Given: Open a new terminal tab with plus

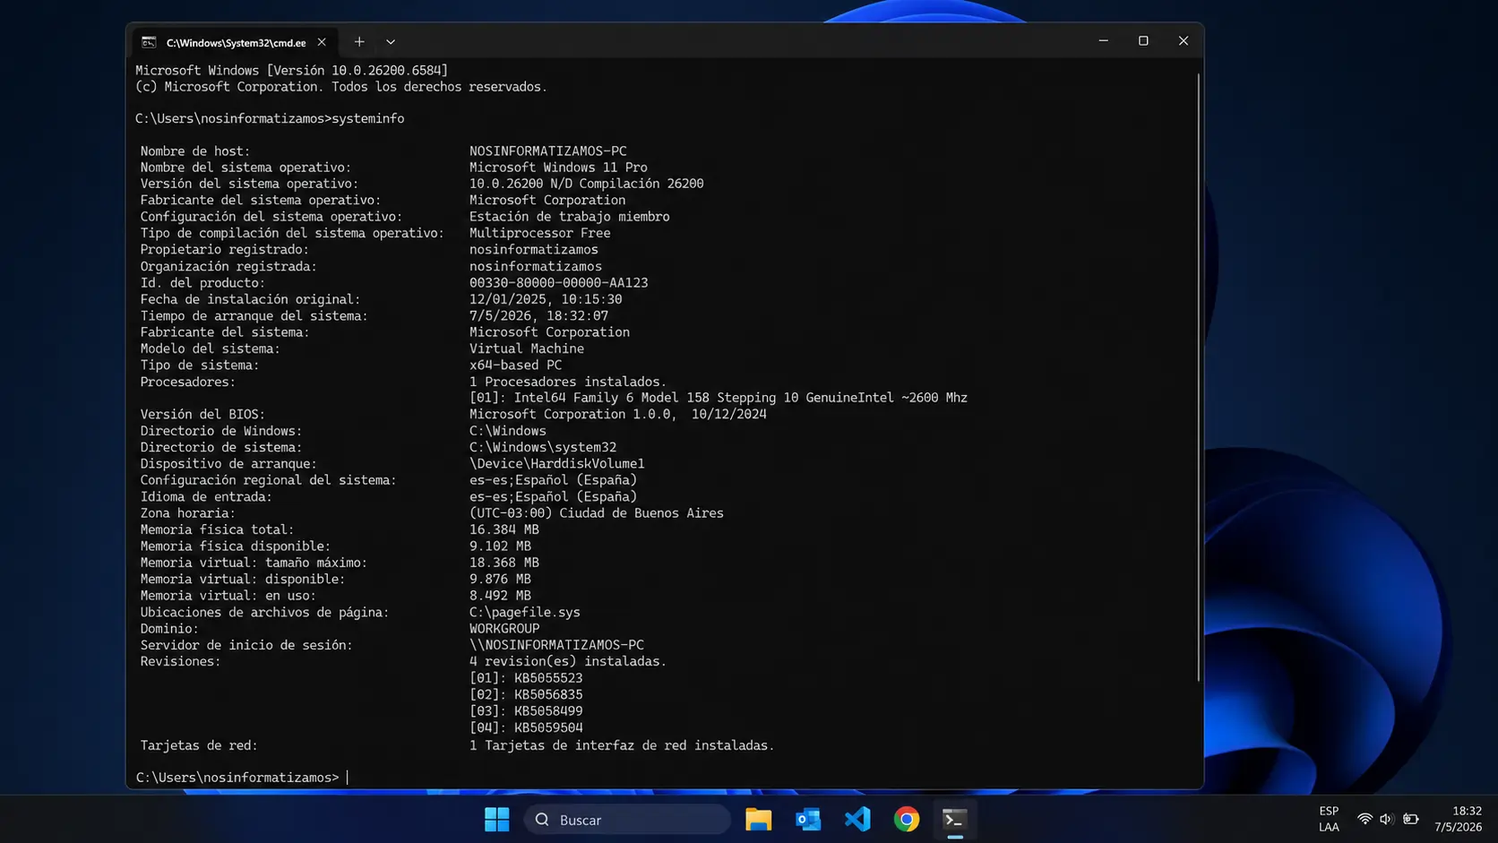Looking at the screenshot, I should pyautogui.click(x=359, y=41).
